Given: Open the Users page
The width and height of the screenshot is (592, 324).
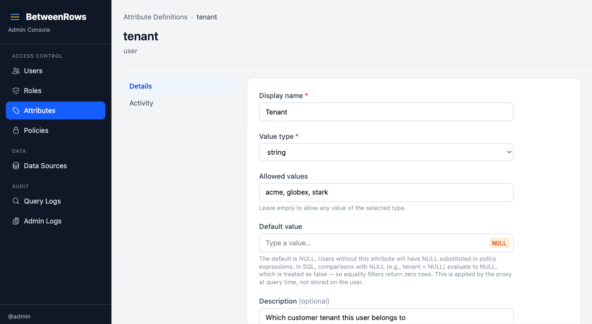Looking at the screenshot, I should (56, 71).
